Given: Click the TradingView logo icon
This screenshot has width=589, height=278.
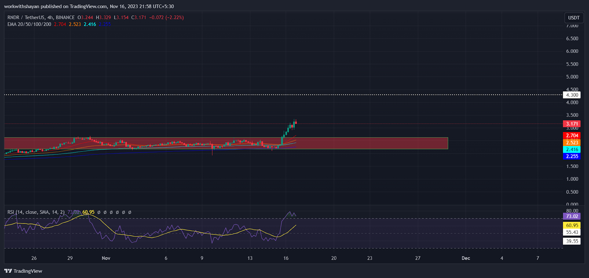Looking at the screenshot, I should click(x=8, y=271).
